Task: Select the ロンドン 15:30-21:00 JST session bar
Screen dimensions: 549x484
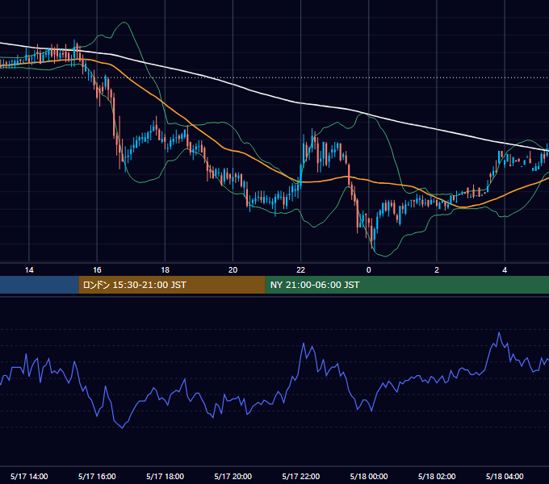Action: point(172,285)
